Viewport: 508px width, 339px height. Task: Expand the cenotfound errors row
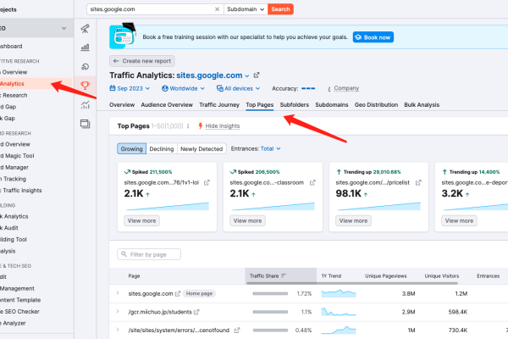coord(118,330)
